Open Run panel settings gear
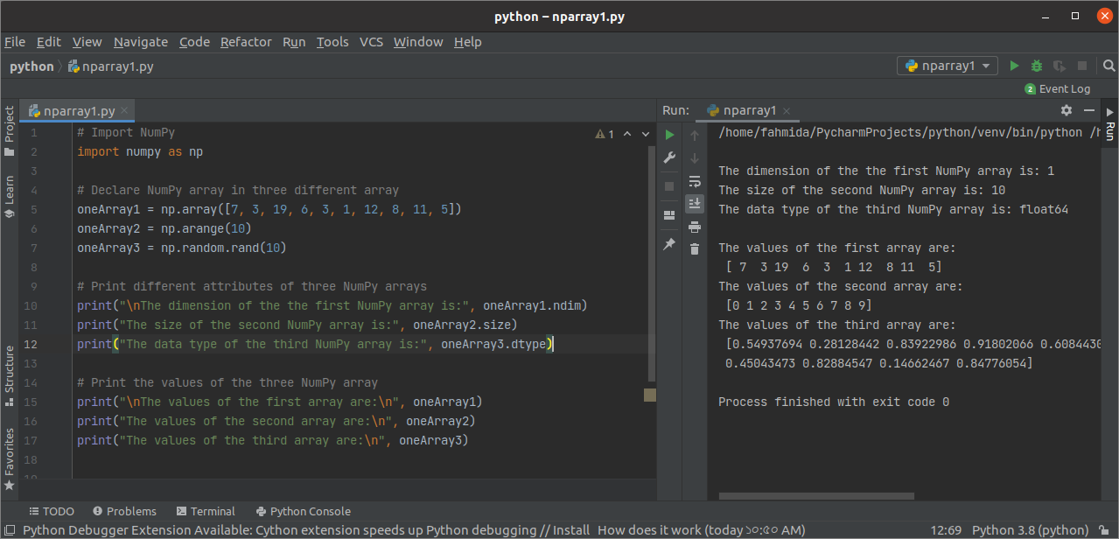 pos(1066,110)
